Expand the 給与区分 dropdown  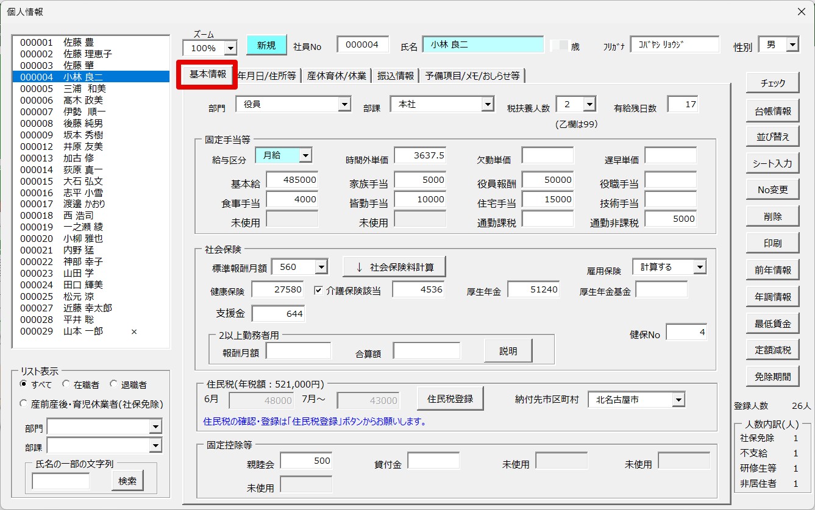pyautogui.click(x=305, y=155)
